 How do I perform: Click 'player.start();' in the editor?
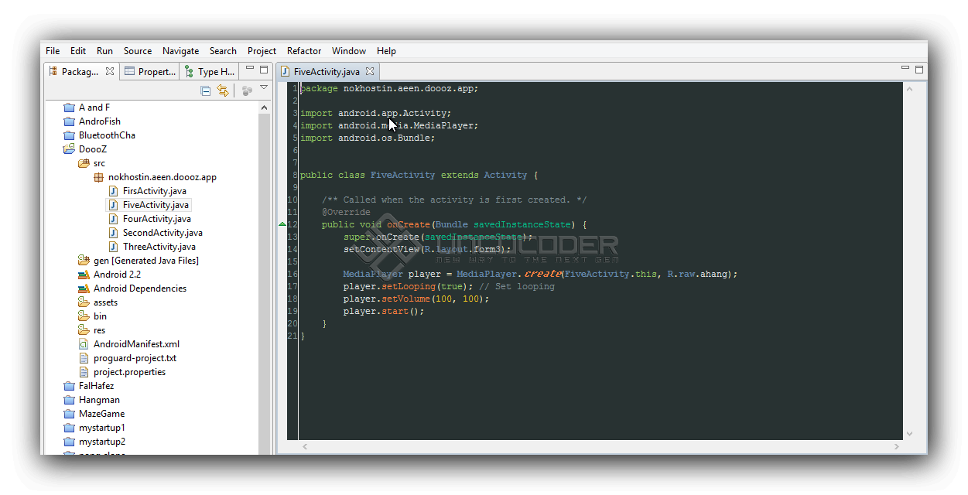pyautogui.click(x=384, y=311)
